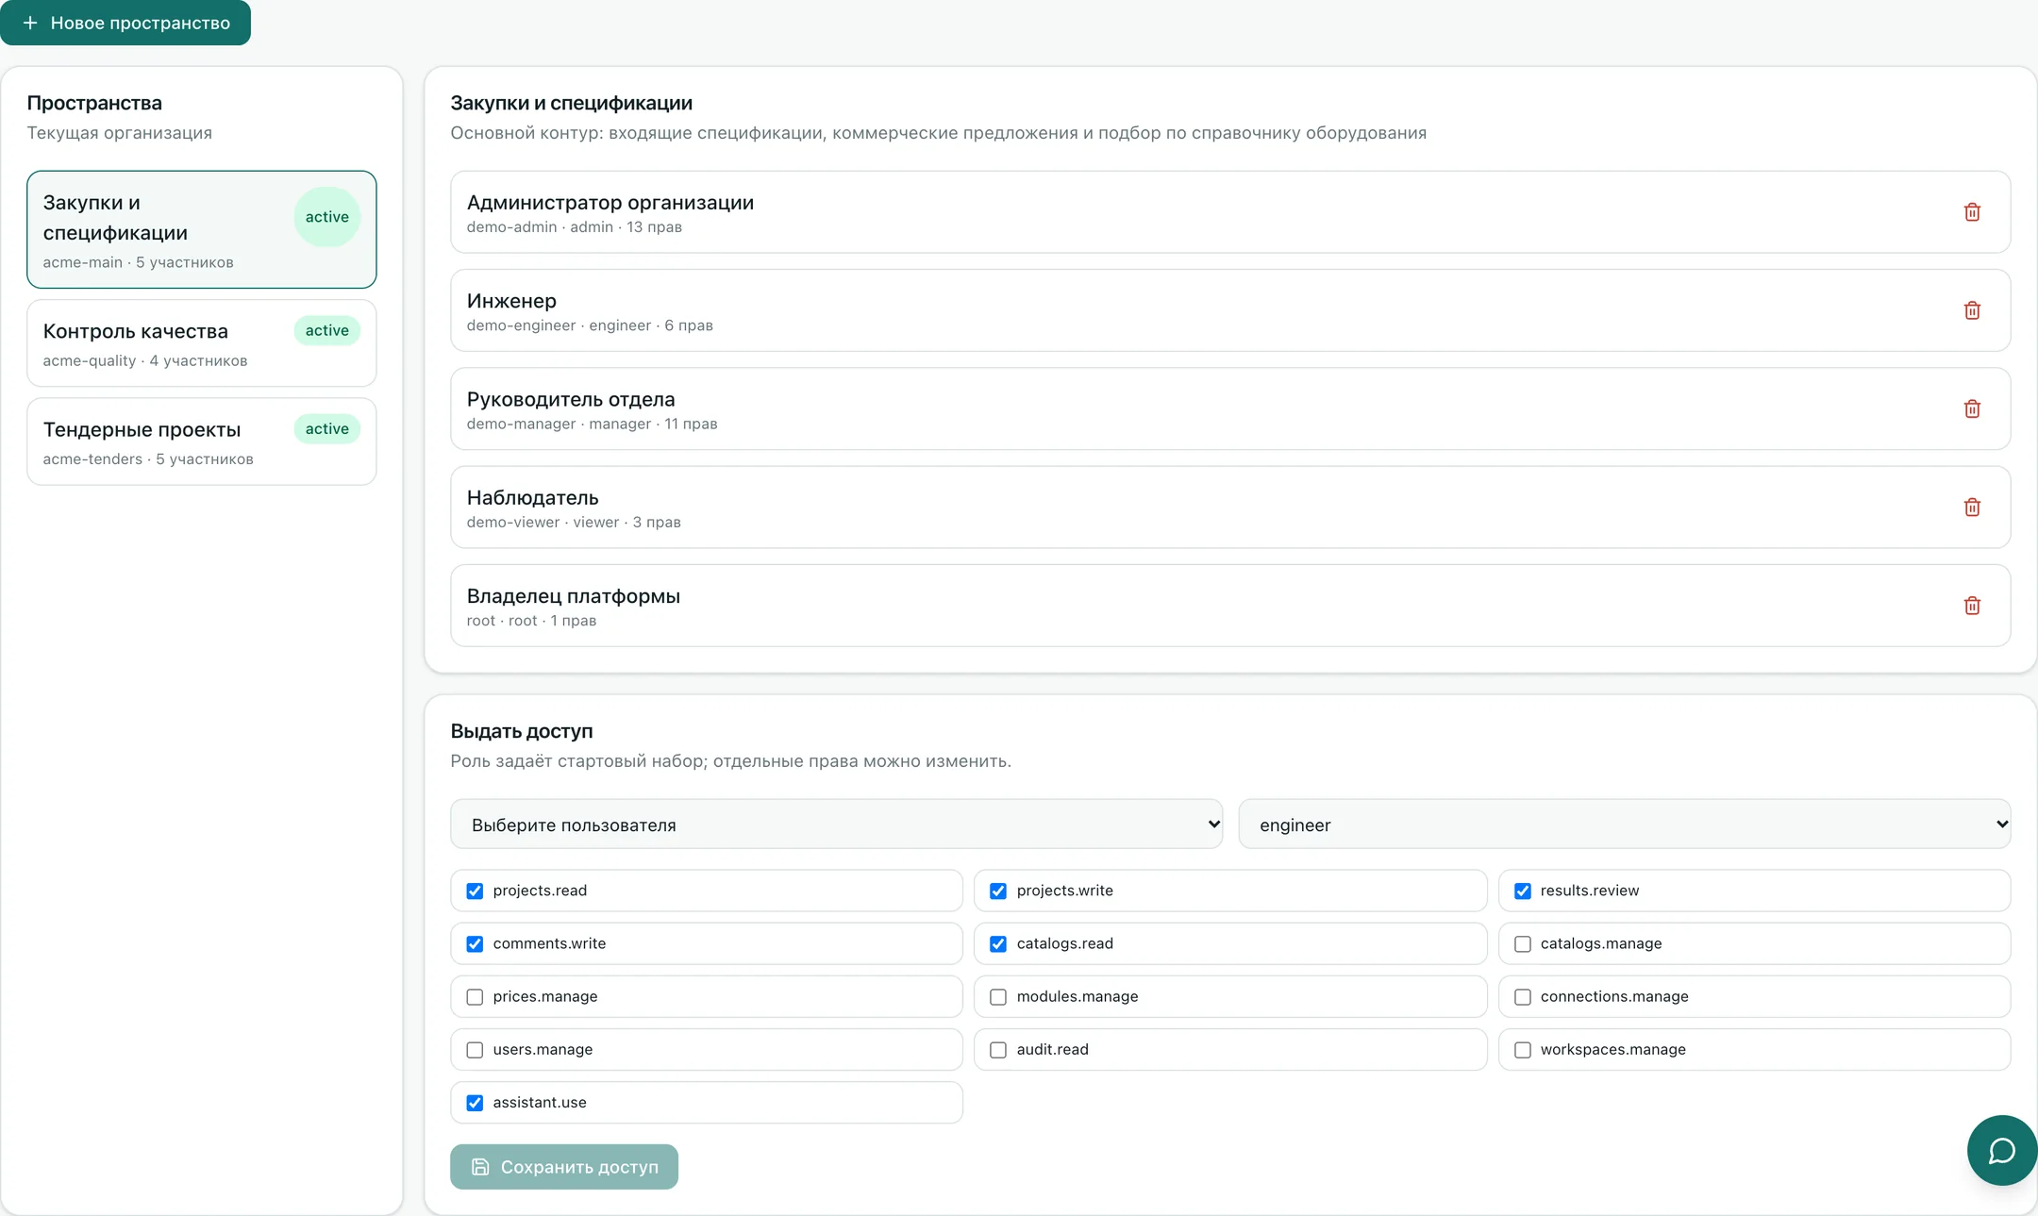Screen dimensions: 2038x1216
Task: Remove Руководитель отдела using trash icon
Action: coord(1972,408)
